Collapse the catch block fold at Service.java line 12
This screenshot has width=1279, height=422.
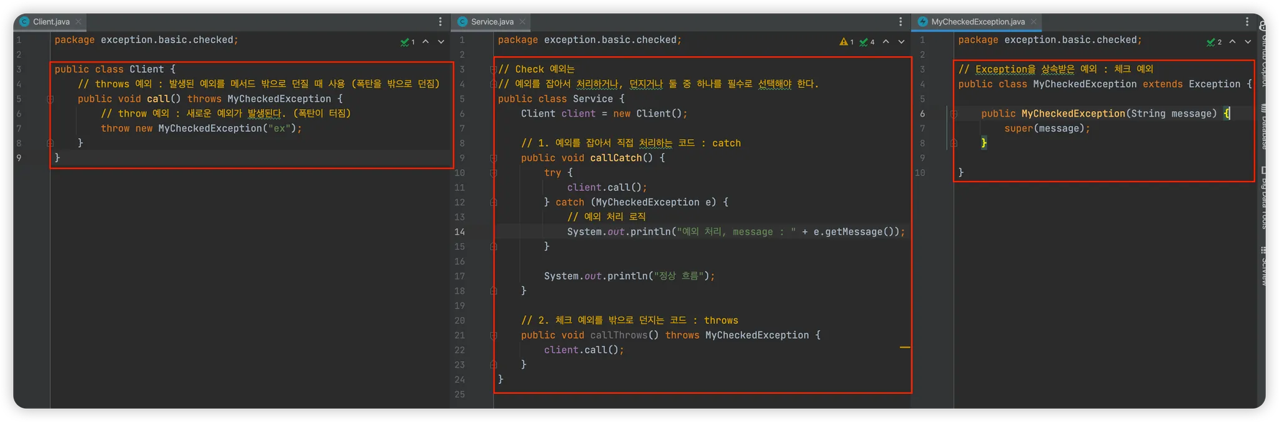[493, 202]
